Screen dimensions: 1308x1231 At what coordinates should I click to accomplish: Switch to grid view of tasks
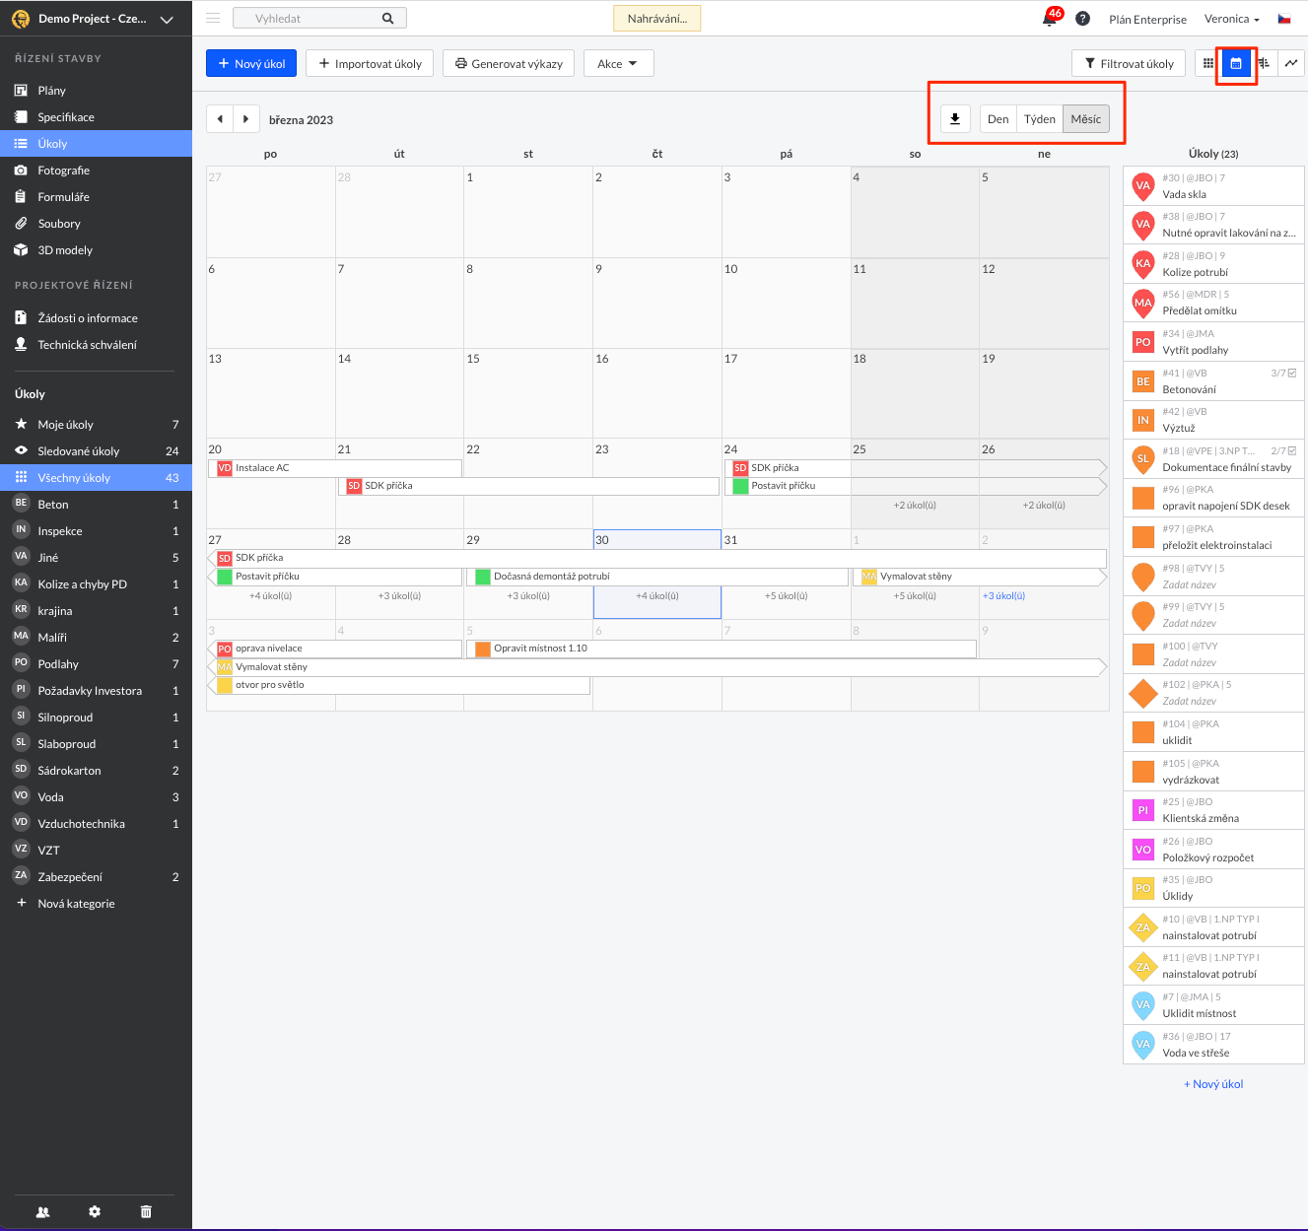(1208, 63)
